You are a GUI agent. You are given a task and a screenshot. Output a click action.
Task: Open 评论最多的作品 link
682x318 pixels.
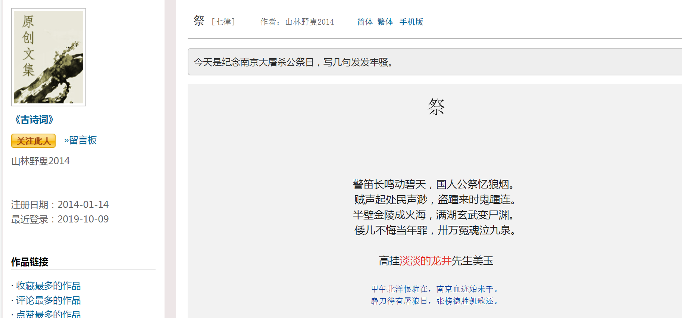48,300
